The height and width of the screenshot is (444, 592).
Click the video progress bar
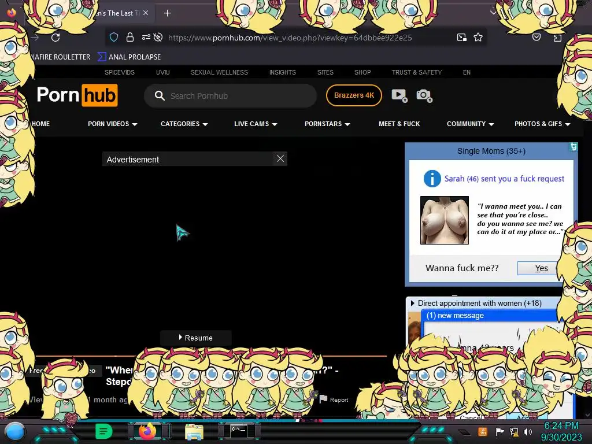click(x=212, y=356)
